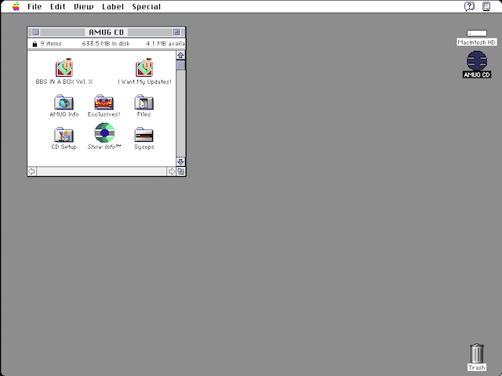Select the BBS IN A BOX Vol. X icon
Viewport: 502px width, 376px height.
tap(64, 67)
